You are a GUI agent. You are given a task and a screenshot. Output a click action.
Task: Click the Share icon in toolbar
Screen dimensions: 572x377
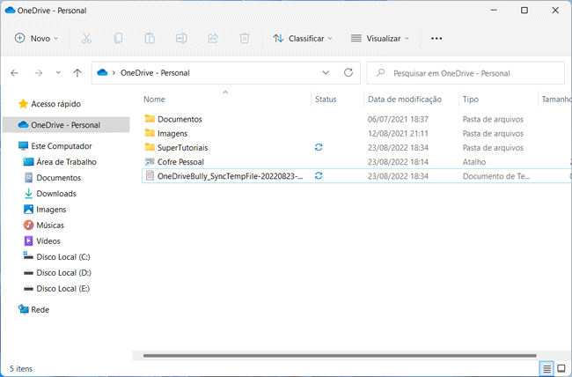click(x=213, y=39)
